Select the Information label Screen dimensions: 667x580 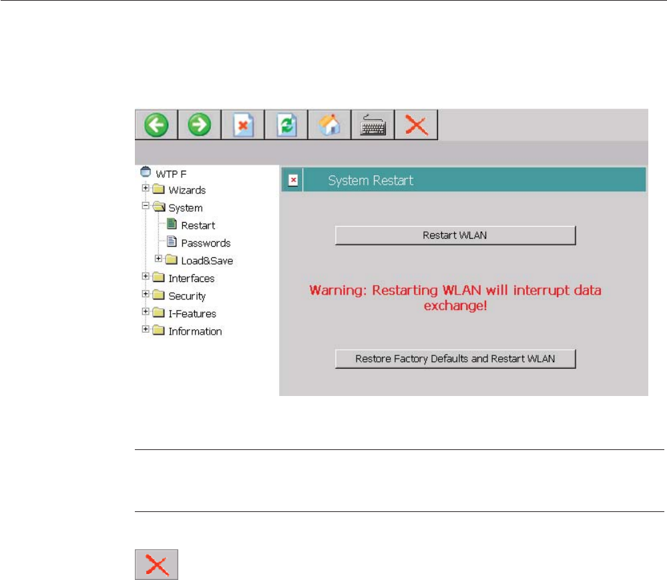pyautogui.click(x=195, y=331)
